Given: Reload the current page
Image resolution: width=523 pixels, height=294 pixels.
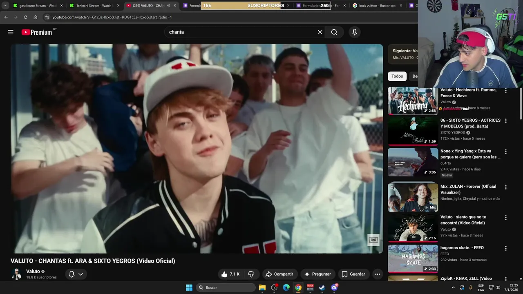Looking at the screenshot, I should (x=25, y=17).
